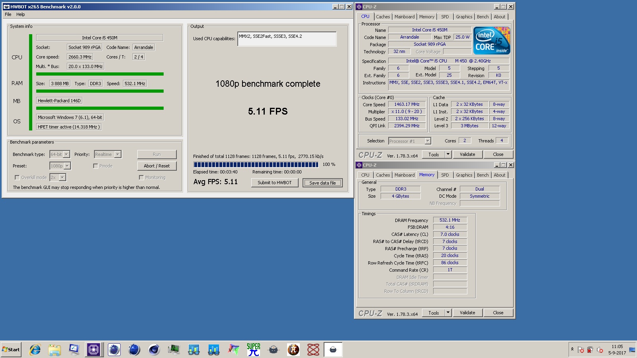Click Tools button in bottom CPU-Z window
The height and width of the screenshot is (358, 637).
434,313
